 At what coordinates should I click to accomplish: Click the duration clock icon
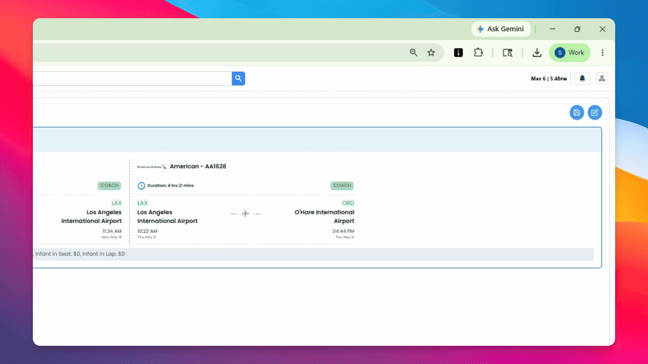coord(142,186)
